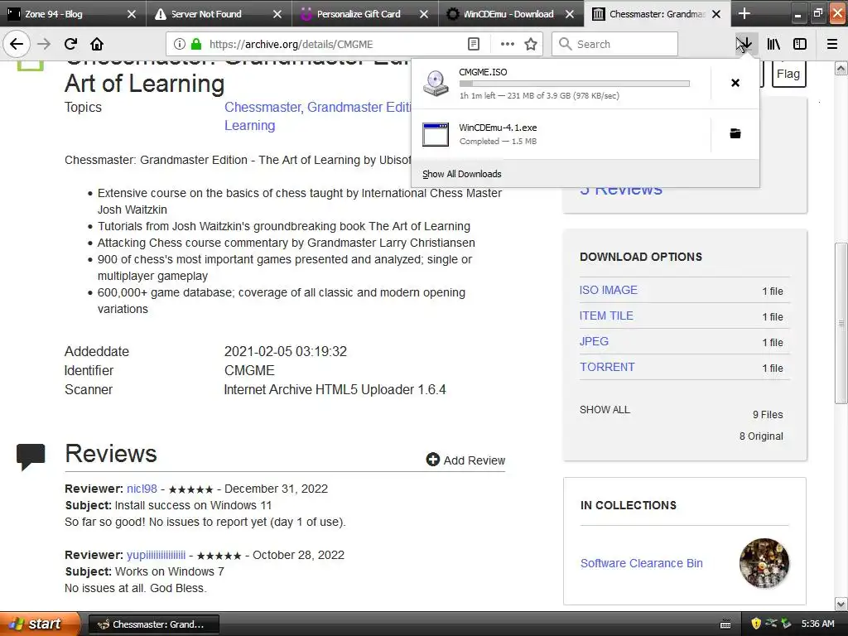Click the Reviews speech bubble icon
Screen dimensions: 848x636
point(31,456)
